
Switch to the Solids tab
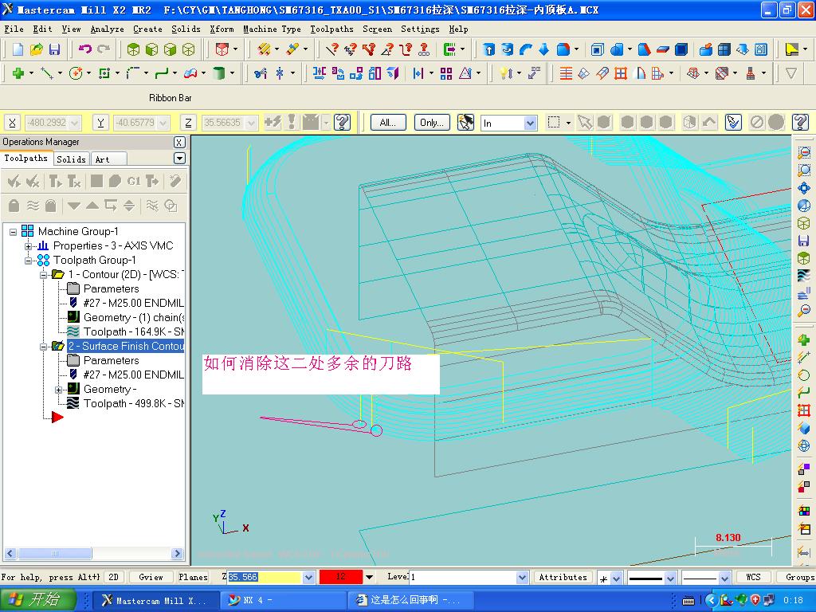[71, 159]
